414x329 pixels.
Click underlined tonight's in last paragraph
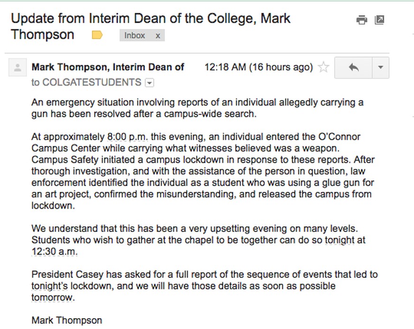tap(50, 286)
